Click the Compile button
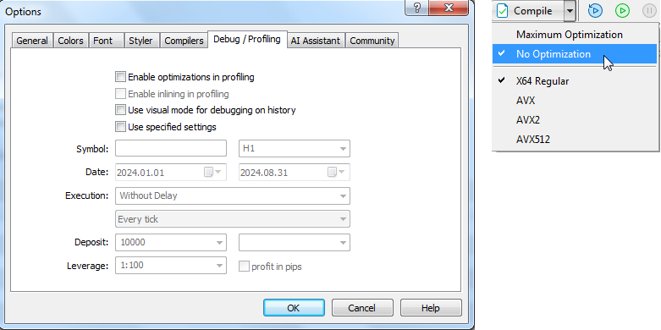Screen dimensions: 661x330 tap(528, 11)
